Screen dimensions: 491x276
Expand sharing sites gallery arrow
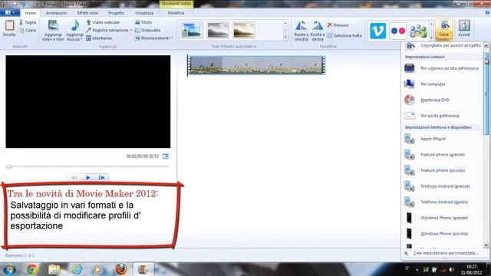coord(431,38)
